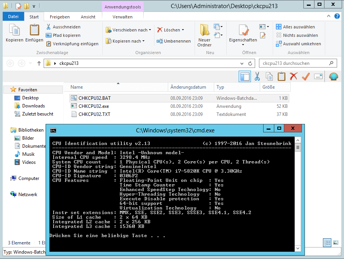Toggle the navigation pane toolbar button
This screenshot has height=259, width=344.
click(245, 77)
